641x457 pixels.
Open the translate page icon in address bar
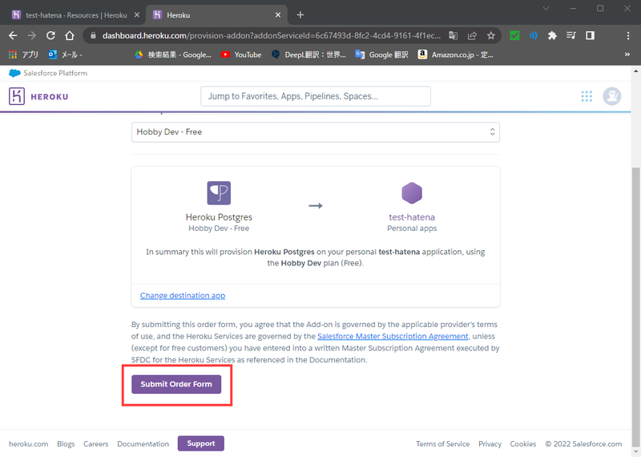click(453, 35)
